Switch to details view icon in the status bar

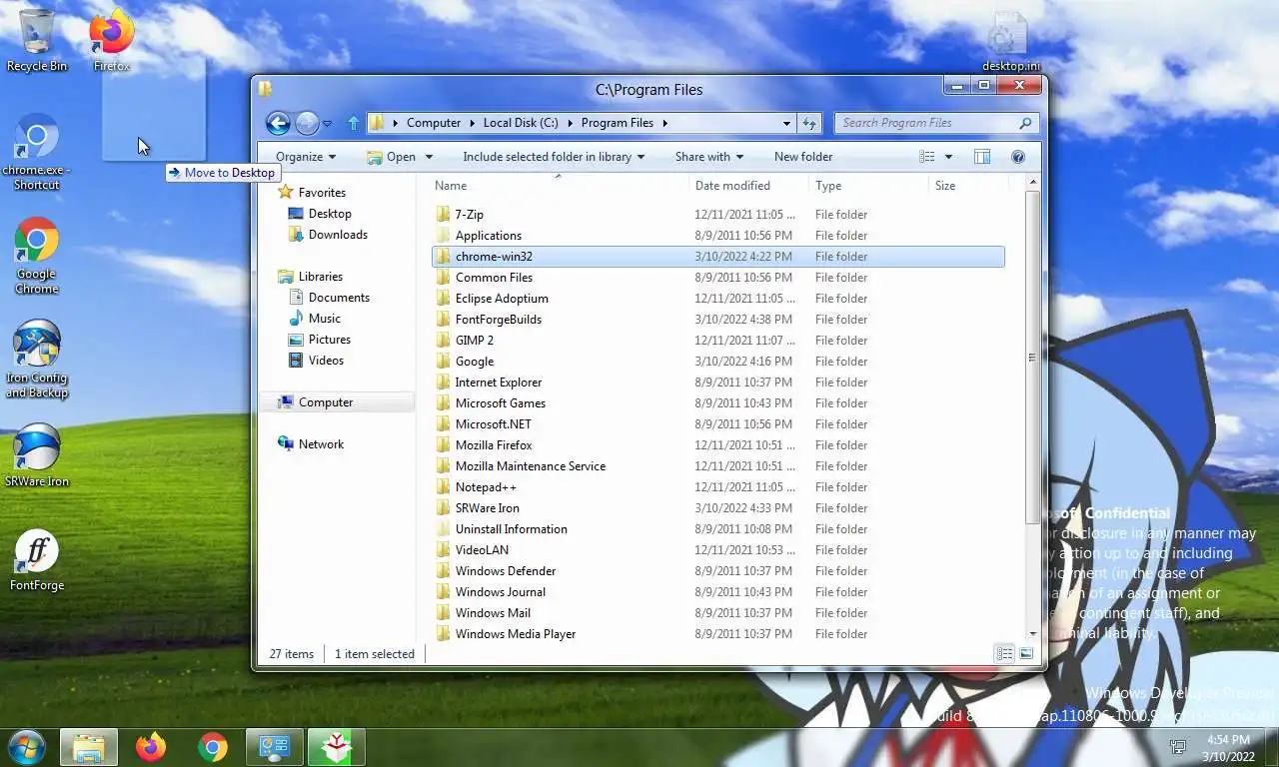click(1005, 653)
